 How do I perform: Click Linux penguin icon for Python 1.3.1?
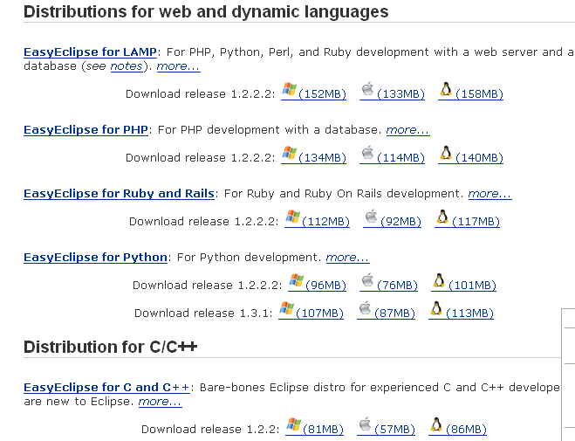coord(436,308)
